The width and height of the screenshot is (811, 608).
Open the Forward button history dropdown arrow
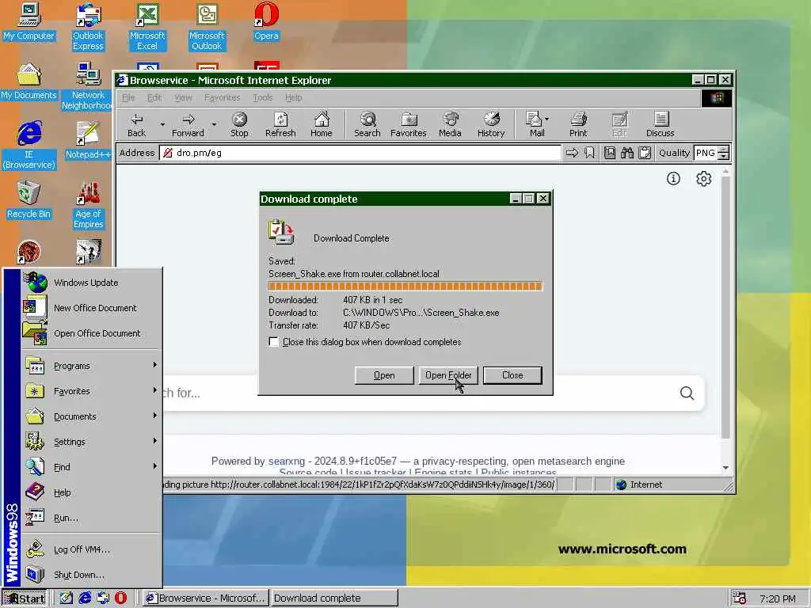(214, 124)
